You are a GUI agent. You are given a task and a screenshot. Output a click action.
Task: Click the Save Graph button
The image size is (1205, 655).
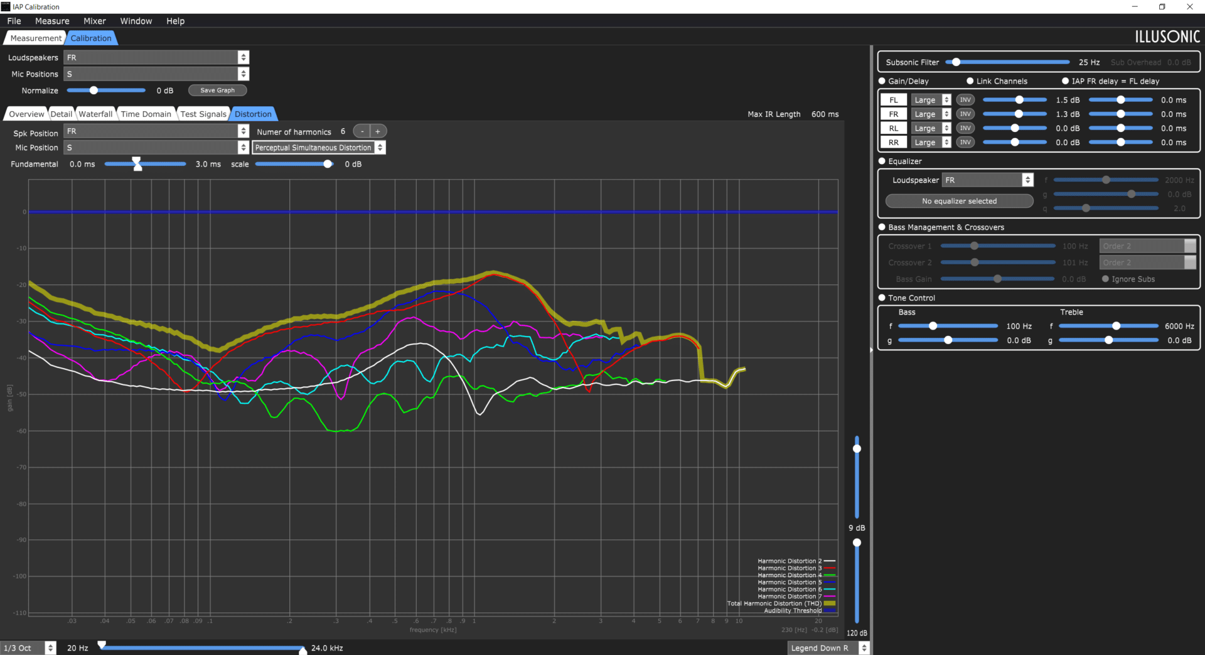217,90
